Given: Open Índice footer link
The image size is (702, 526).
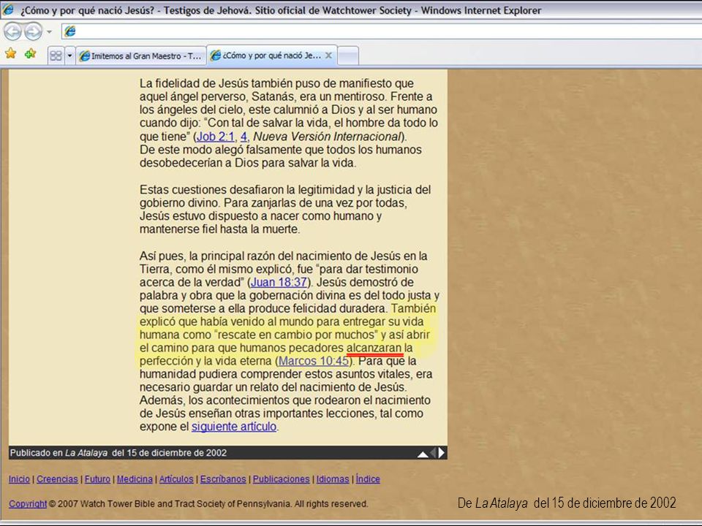Looking at the screenshot, I should (x=368, y=479).
